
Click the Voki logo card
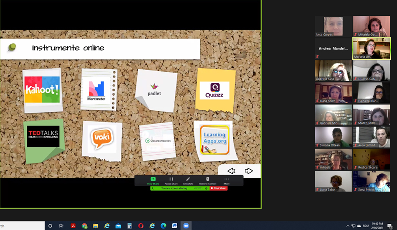pyautogui.click(x=102, y=141)
